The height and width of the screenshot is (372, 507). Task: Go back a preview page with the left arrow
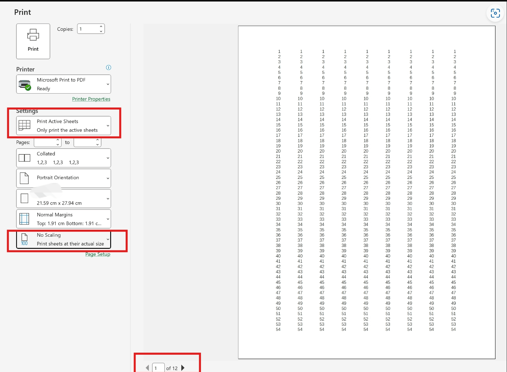147,368
